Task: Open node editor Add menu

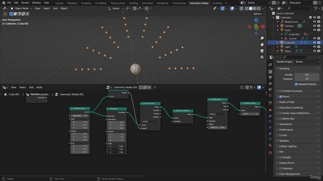Action: (31, 87)
